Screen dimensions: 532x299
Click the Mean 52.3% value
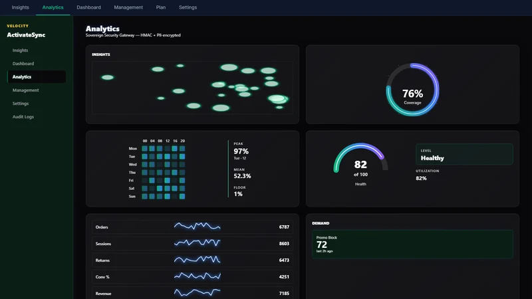click(x=242, y=176)
